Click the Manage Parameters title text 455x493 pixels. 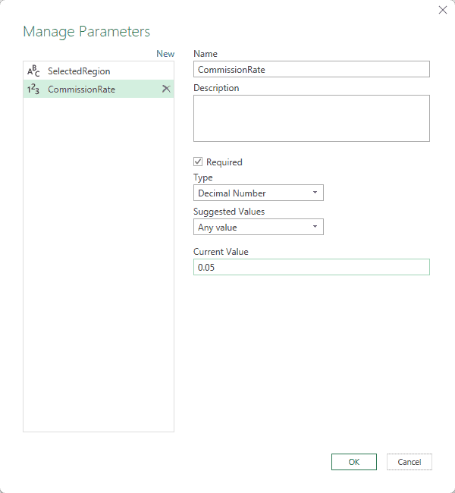[x=86, y=31]
